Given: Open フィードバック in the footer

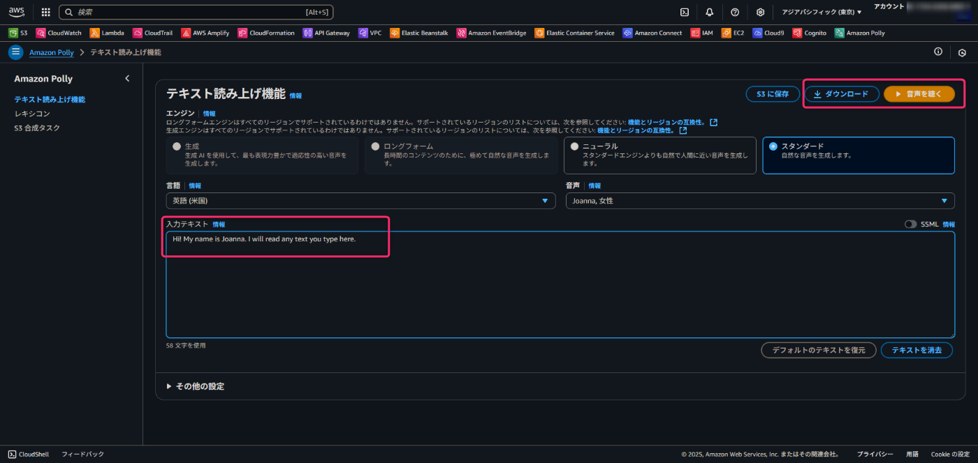Looking at the screenshot, I should 82,454.
